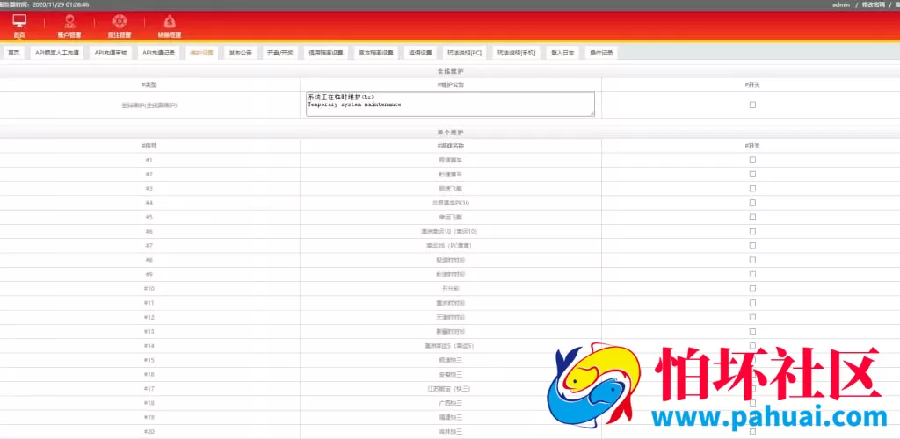Toggle maintenance checkbox for game #7
The width and height of the screenshot is (900, 439).
pos(752,246)
